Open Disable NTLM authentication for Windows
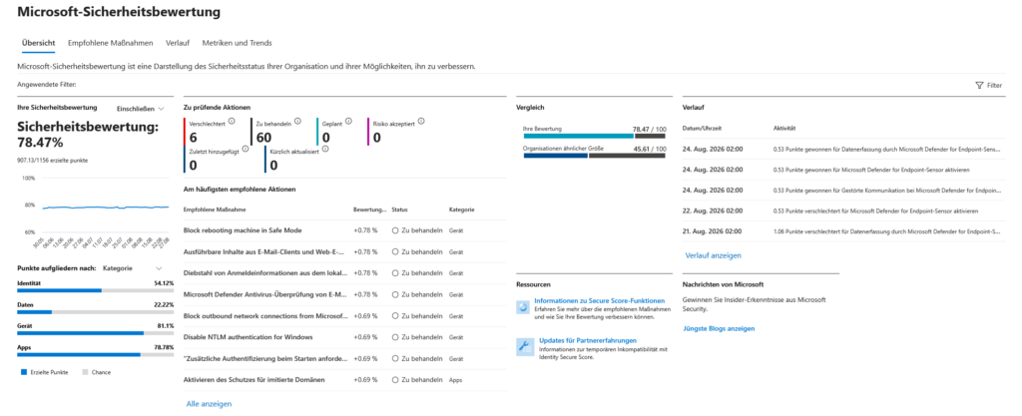 tap(249, 337)
